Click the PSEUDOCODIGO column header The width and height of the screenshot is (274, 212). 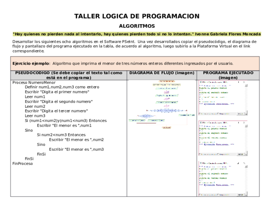pyautogui.click(x=68, y=75)
